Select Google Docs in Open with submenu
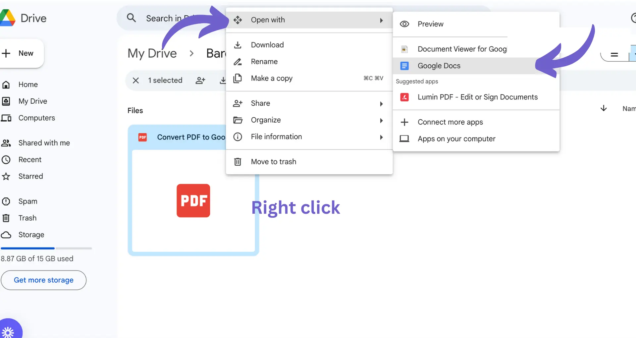636x338 pixels. click(x=476, y=66)
